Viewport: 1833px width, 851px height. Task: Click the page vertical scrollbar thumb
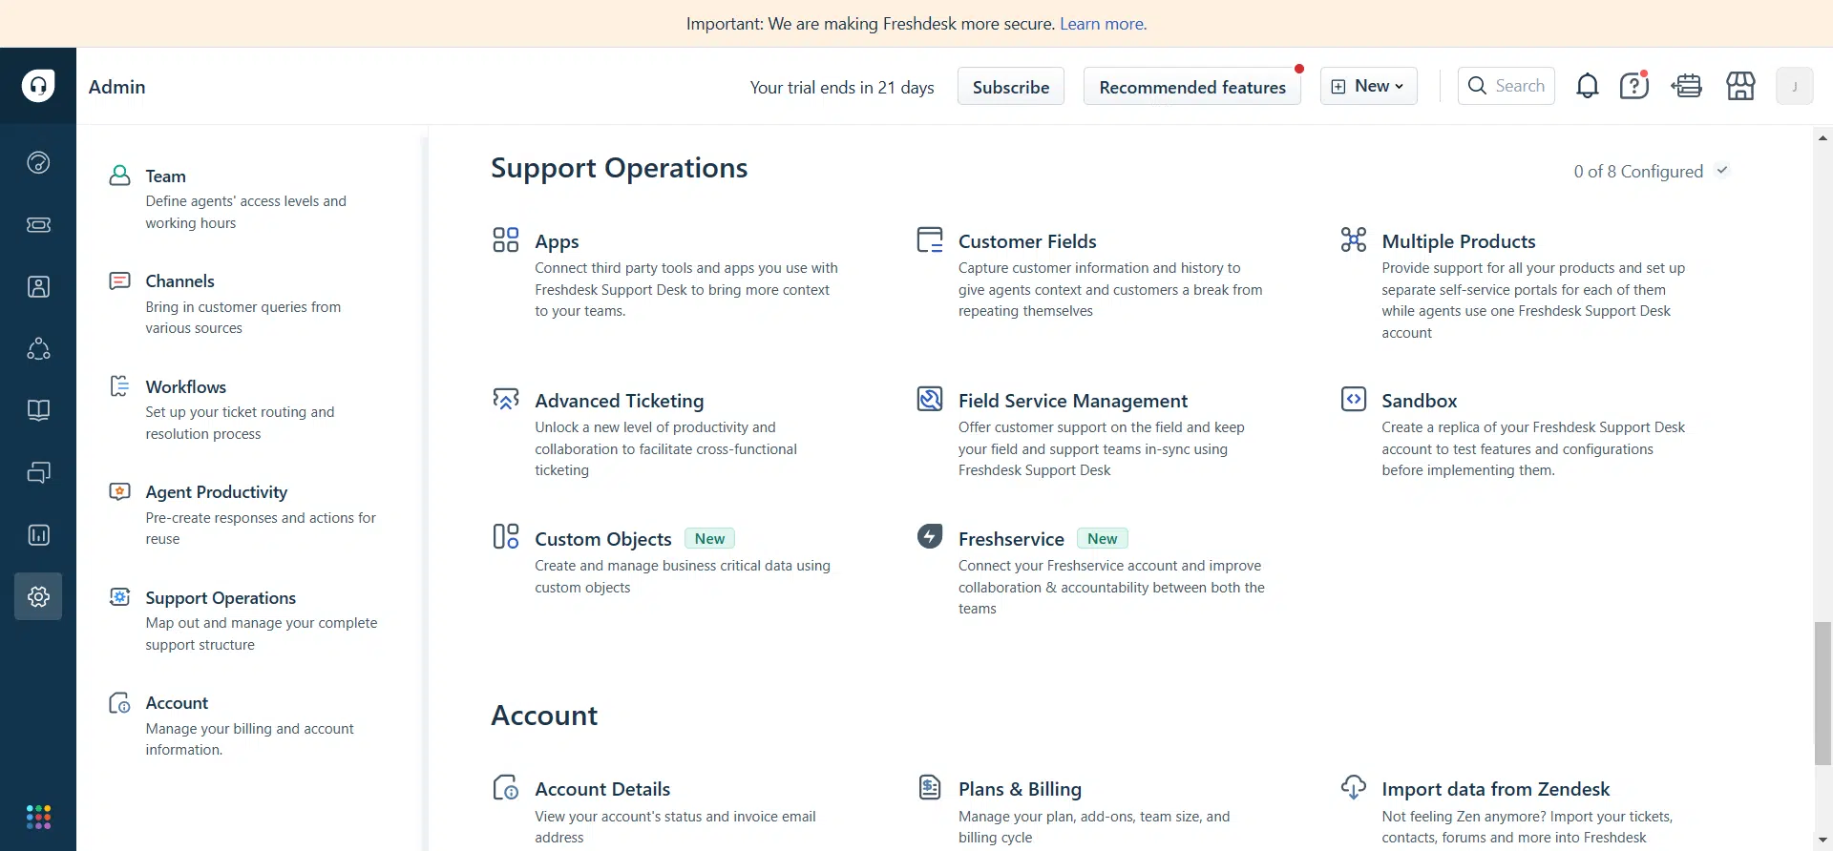click(1822, 693)
